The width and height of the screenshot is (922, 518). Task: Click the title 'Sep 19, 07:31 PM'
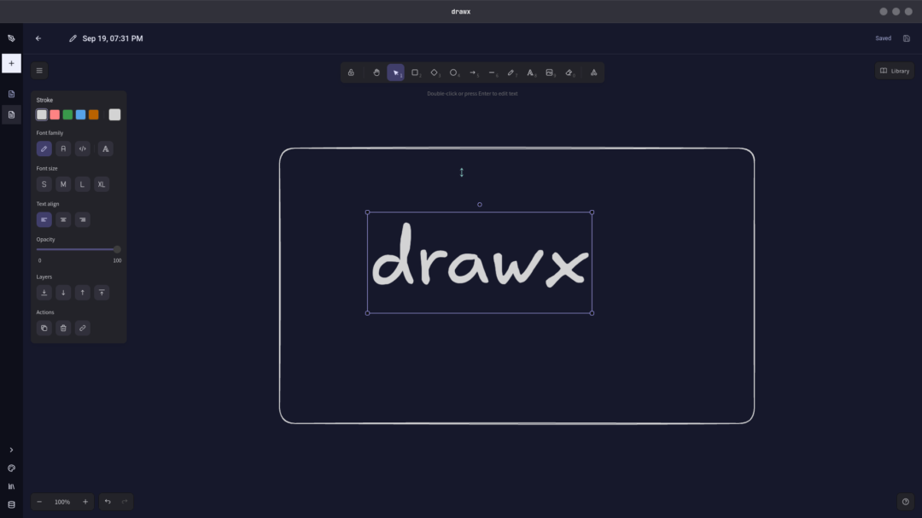(x=113, y=38)
